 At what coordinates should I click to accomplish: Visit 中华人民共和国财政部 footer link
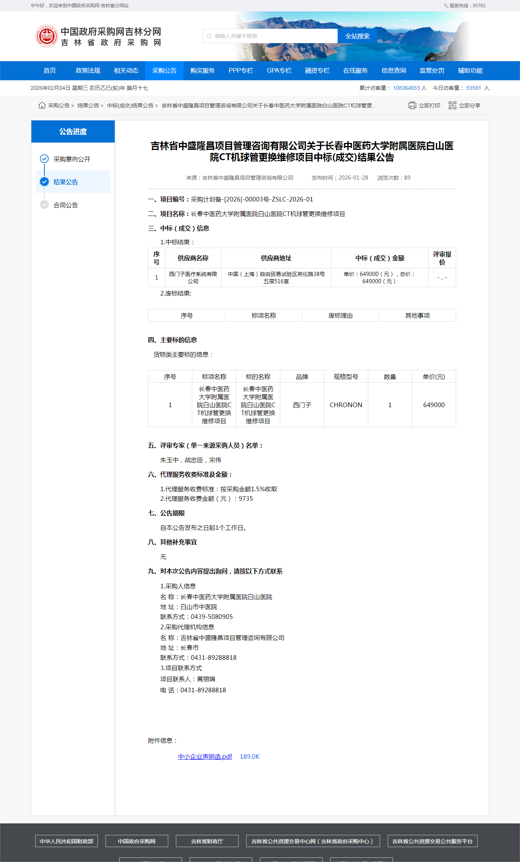[67, 841]
